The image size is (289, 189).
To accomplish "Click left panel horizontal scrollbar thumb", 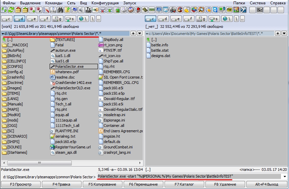I will (40, 163).
